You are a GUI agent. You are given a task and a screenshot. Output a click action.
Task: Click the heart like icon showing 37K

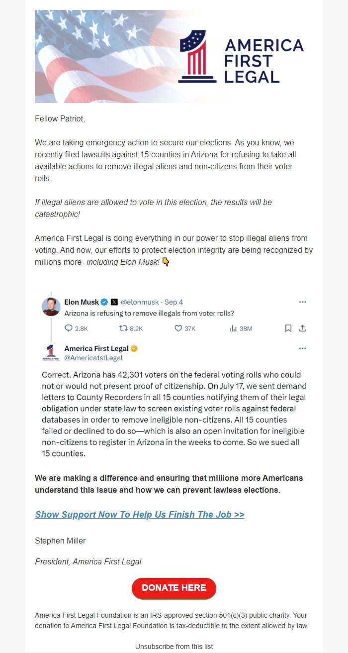point(178,328)
